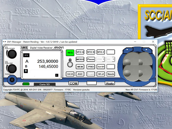
Task: Open the MODO mode selector
Action: coord(80,59)
